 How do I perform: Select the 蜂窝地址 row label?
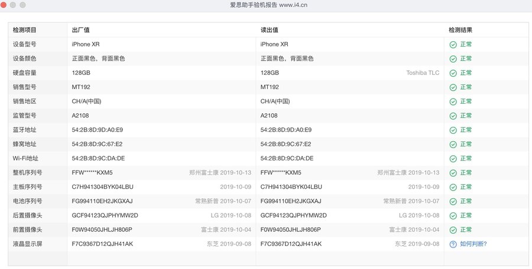pos(24,144)
